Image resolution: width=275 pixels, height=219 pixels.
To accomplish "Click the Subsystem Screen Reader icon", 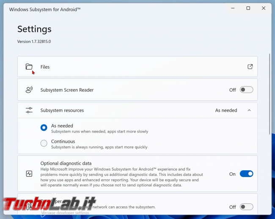I will click(29, 89).
